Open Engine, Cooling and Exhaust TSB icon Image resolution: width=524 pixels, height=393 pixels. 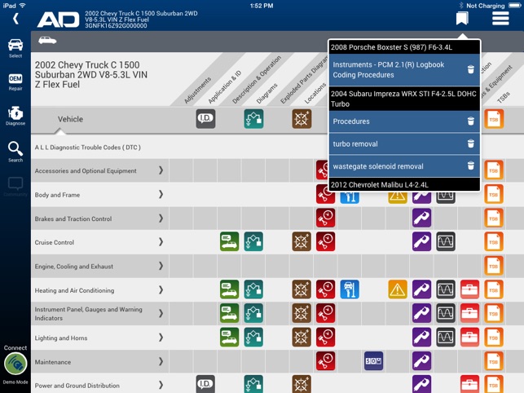coord(494,266)
